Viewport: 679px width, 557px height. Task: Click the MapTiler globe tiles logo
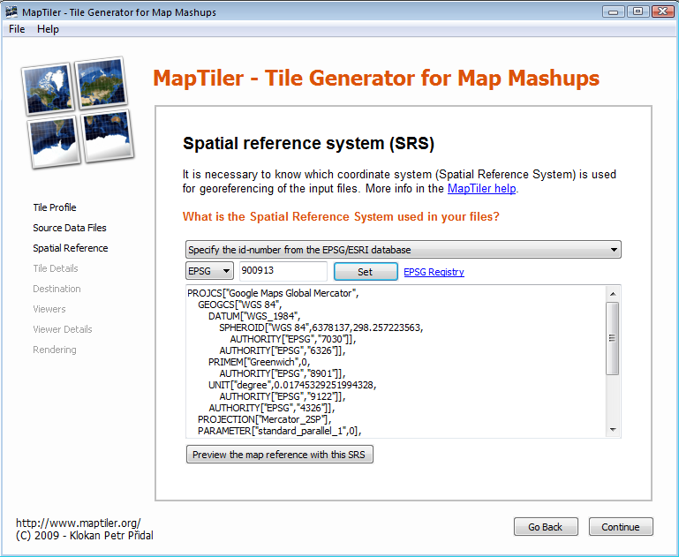[78, 112]
